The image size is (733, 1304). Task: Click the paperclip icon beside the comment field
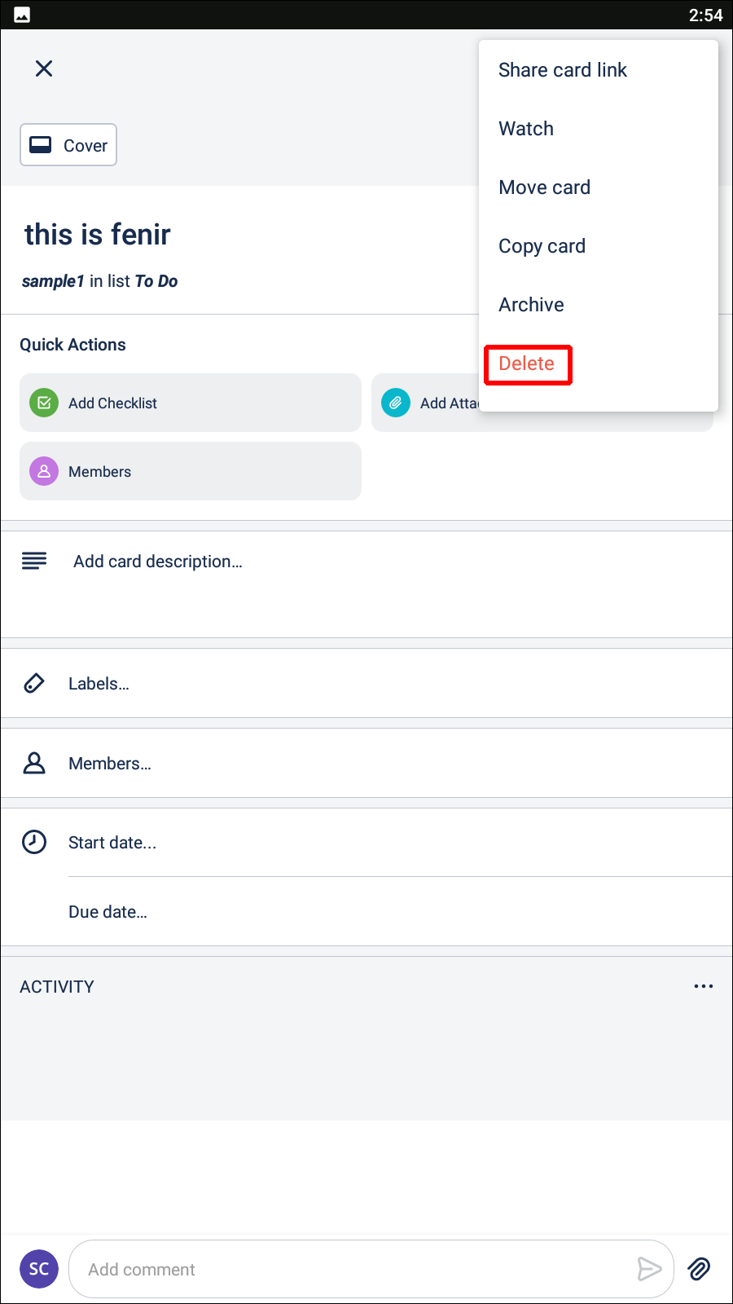tap(699, 1269)
